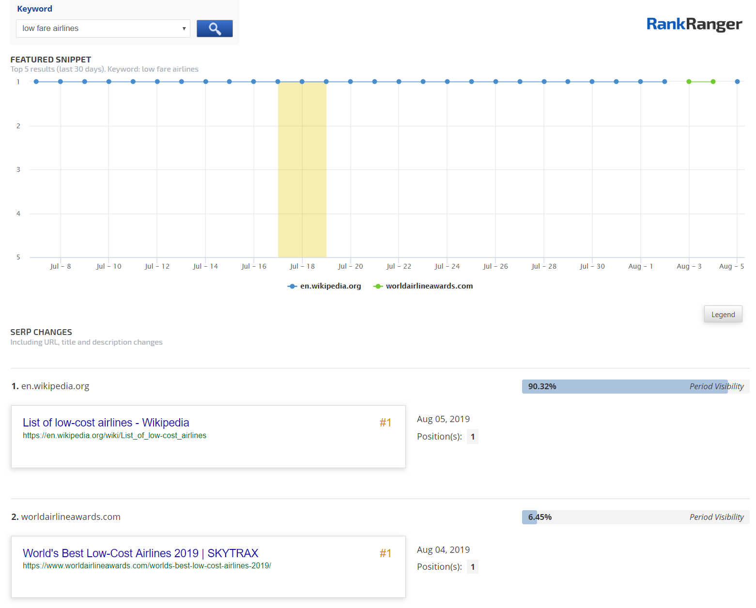Screen dimensions: 756x608
Task: Click the 6.45% Period Visibility bar
Action: pos(635,517)
